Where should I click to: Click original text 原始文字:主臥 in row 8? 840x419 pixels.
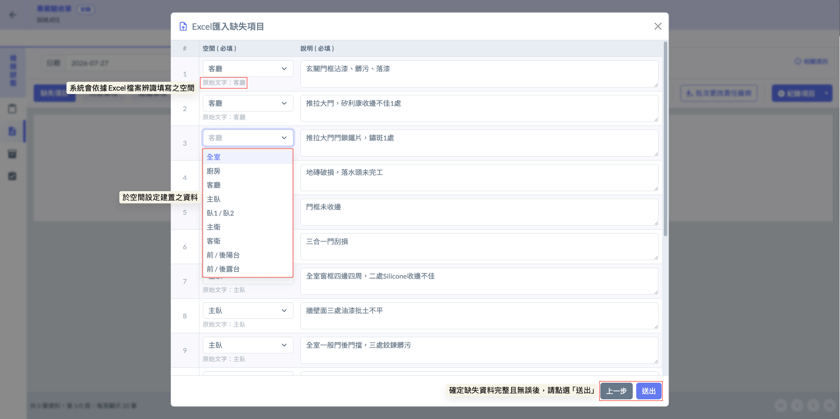tap(224, 325)
